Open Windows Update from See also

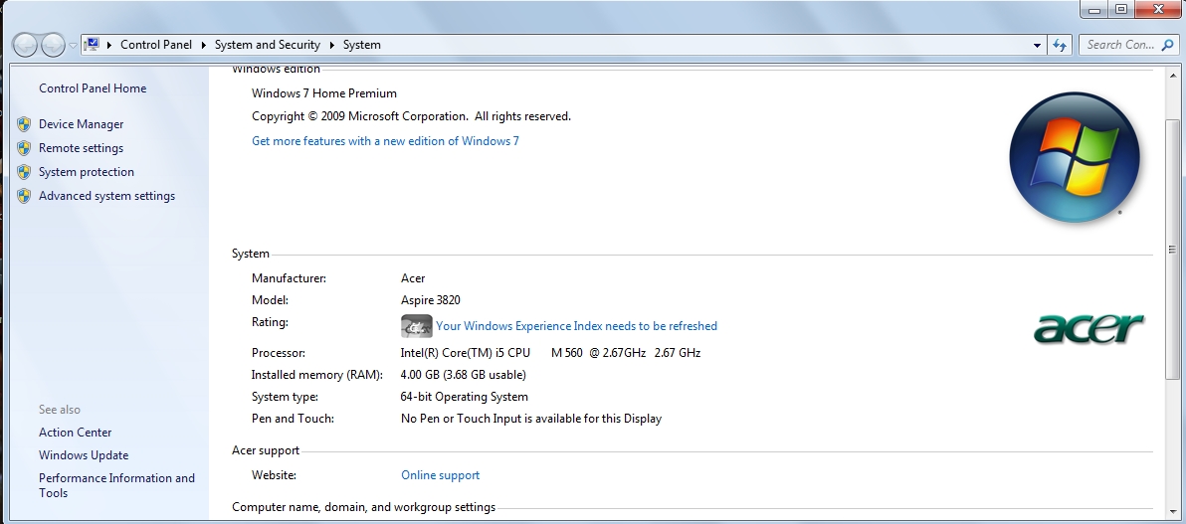point(84,455)
